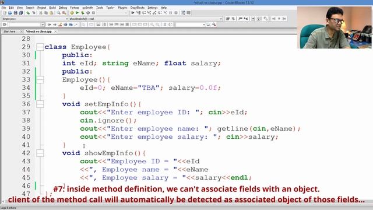
Task: Open a file with toolbar icon
Action: (x=10, y=13)
